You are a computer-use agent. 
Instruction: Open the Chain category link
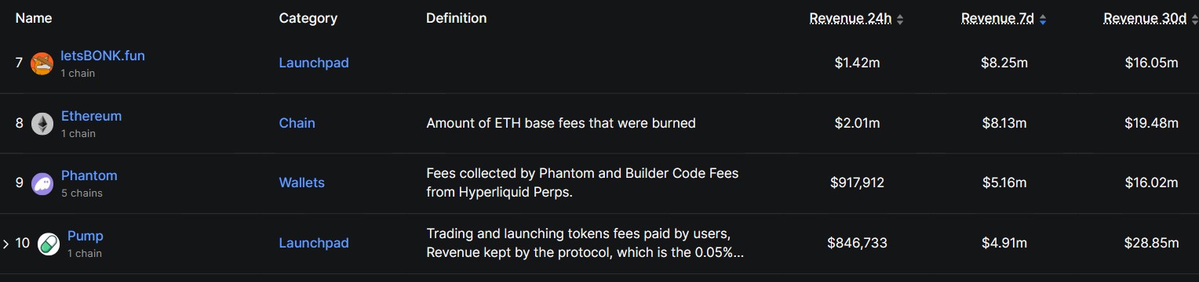coord(297,123)
